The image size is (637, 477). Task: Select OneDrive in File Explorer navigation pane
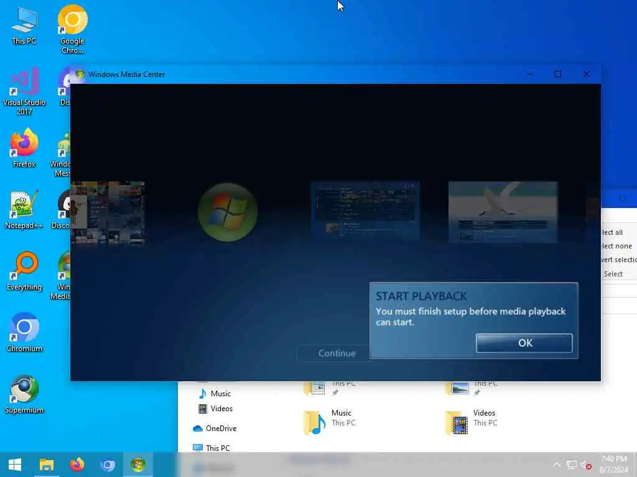(x=215, y=429)
